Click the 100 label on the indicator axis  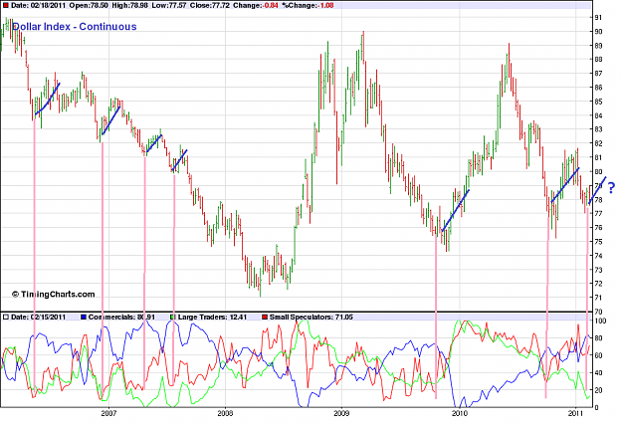600,321
